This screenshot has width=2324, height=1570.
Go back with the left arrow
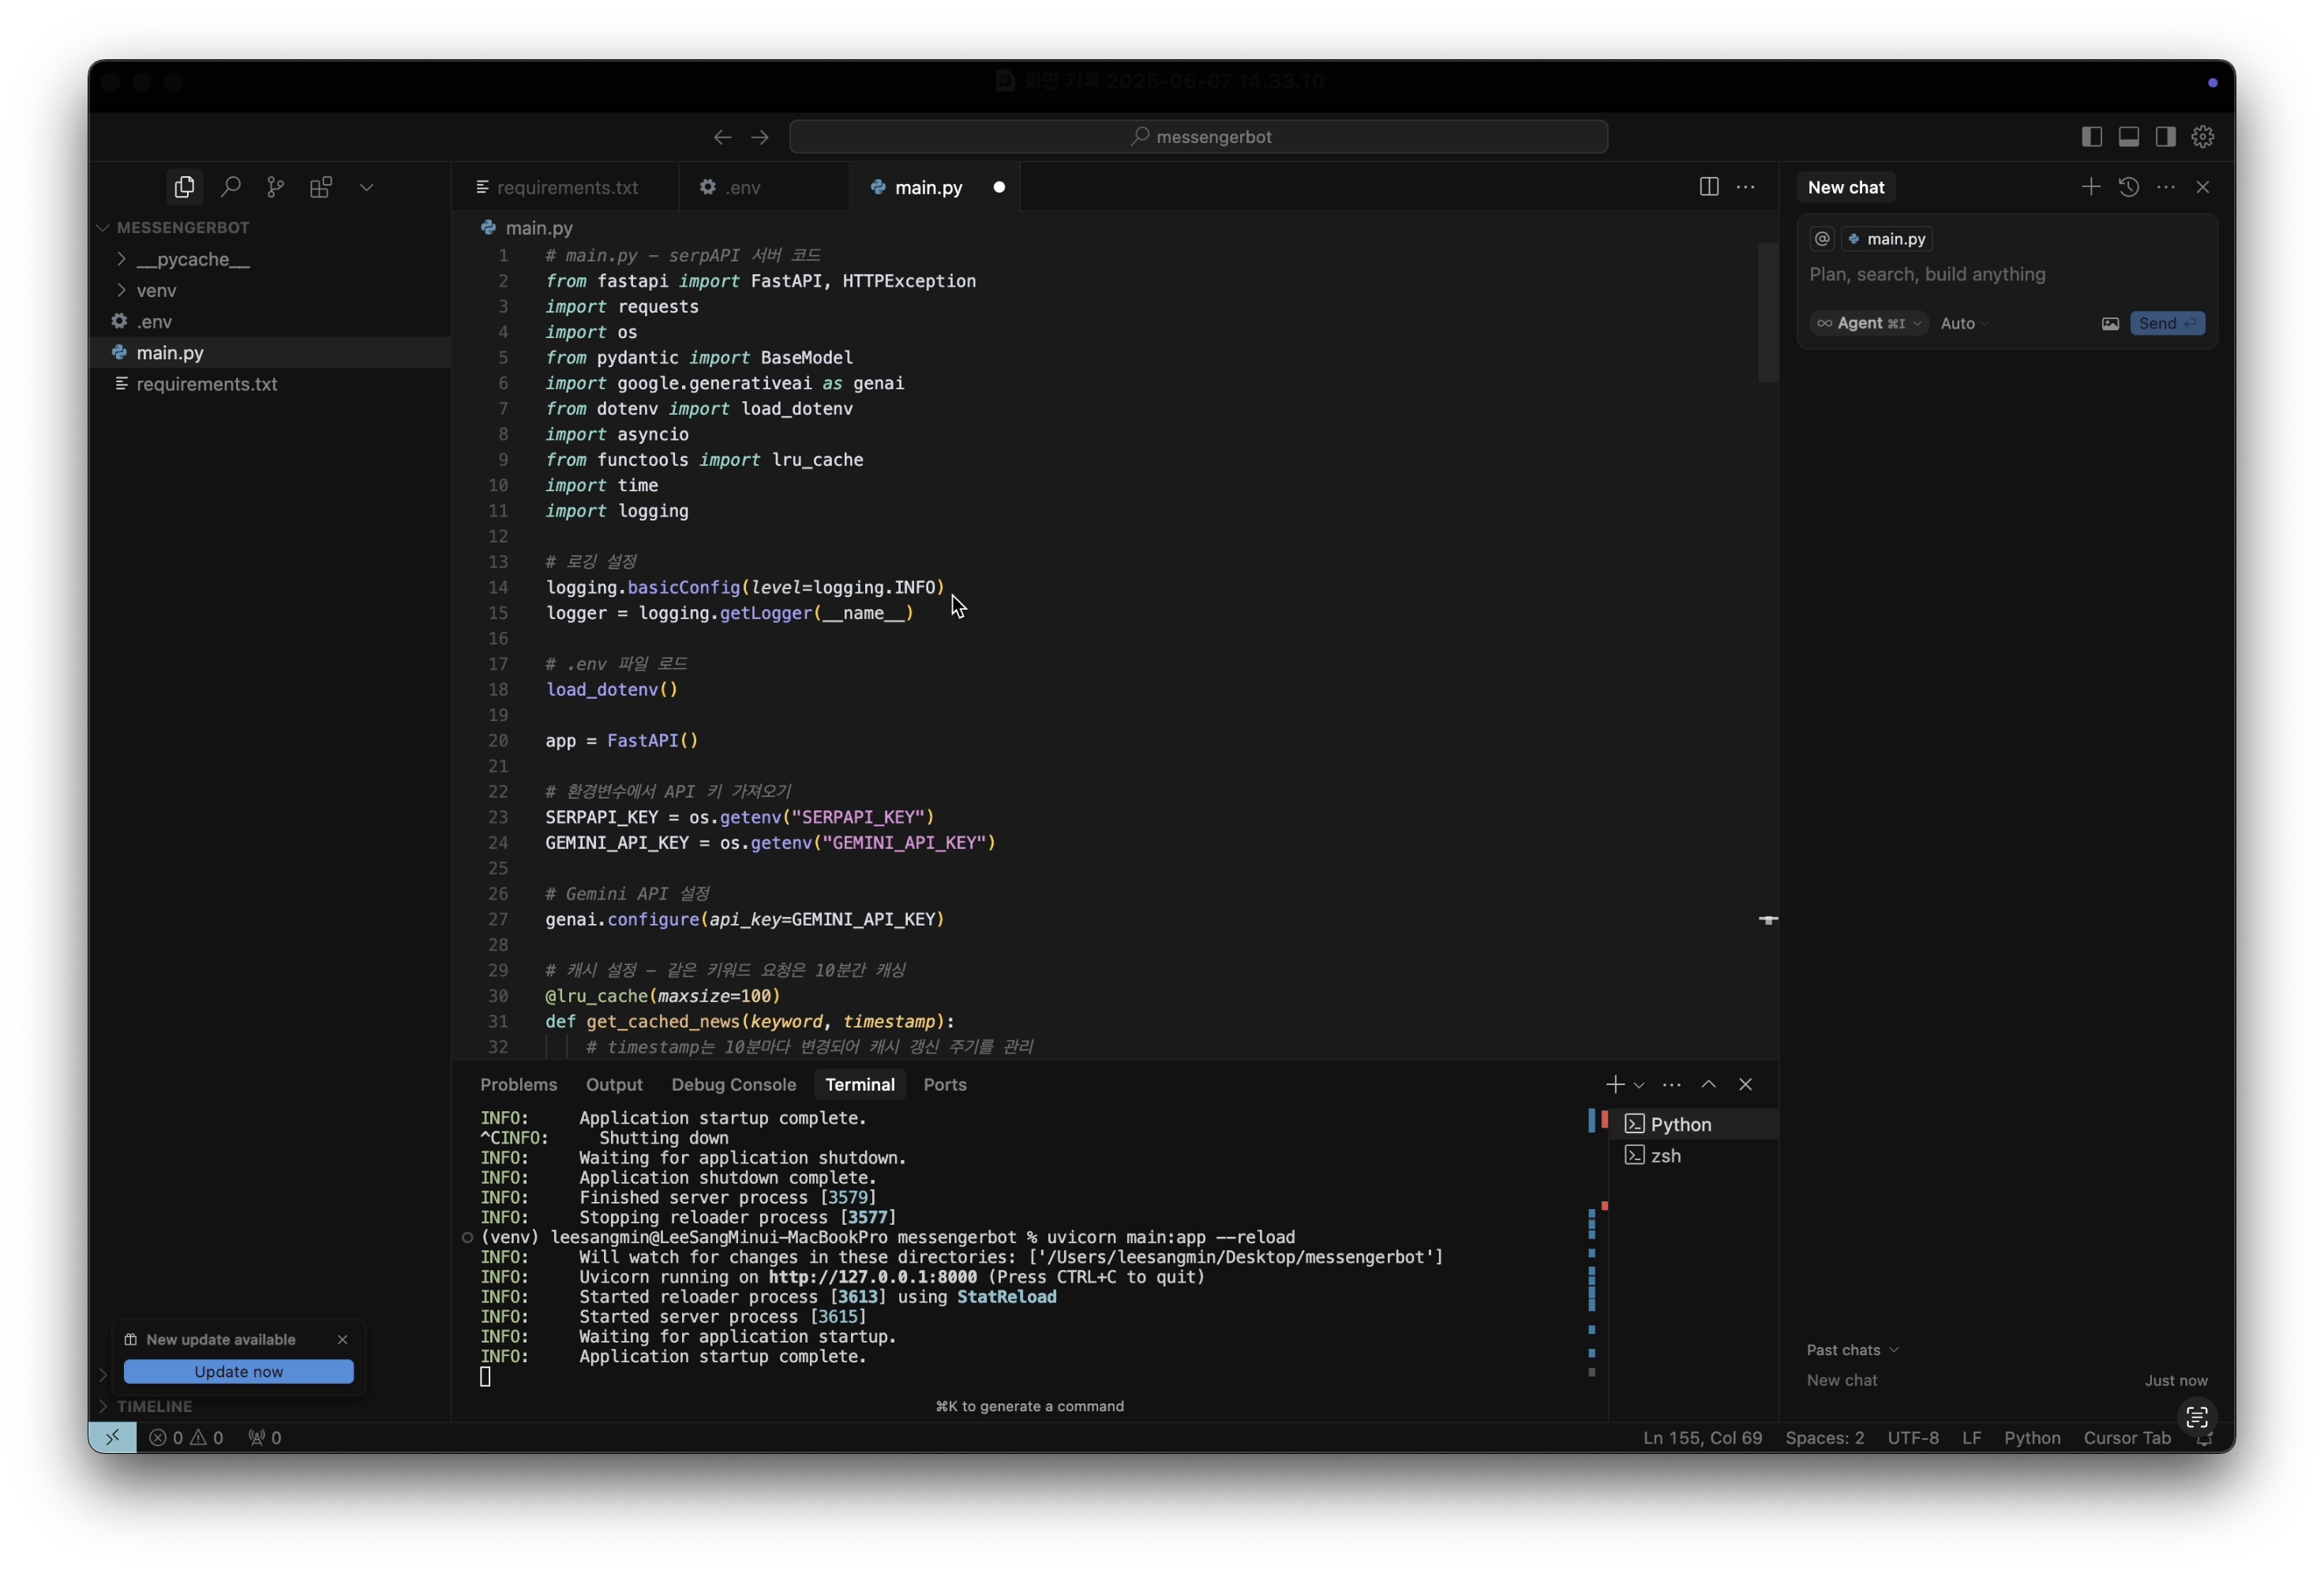pos(722,137)
